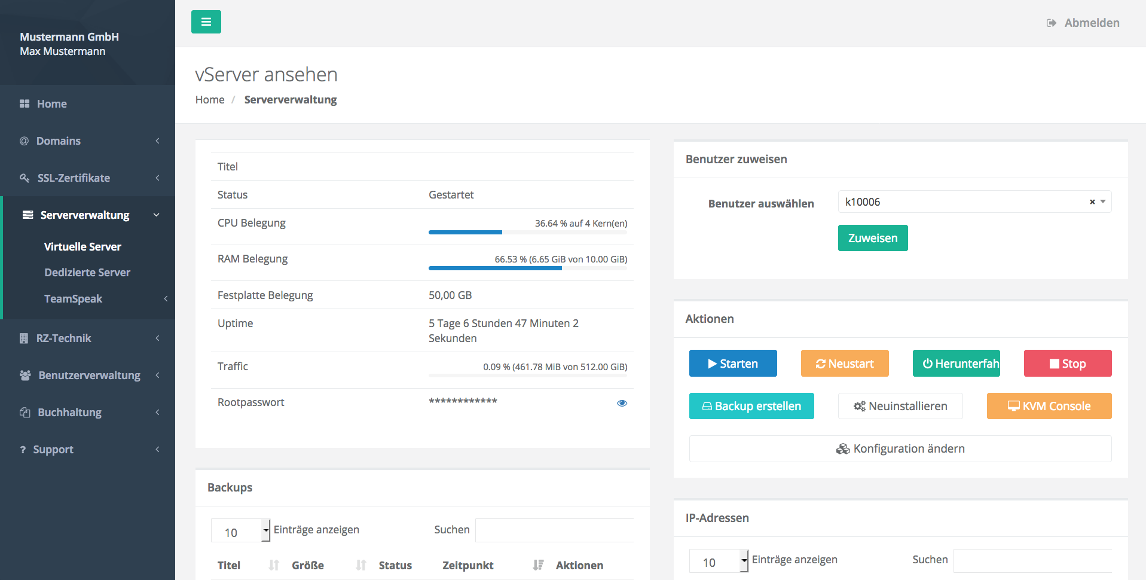Click the 50,00 GB disk value
Image resolution: width=1146 pixels, height=580 pixels.
click(450, 295)
